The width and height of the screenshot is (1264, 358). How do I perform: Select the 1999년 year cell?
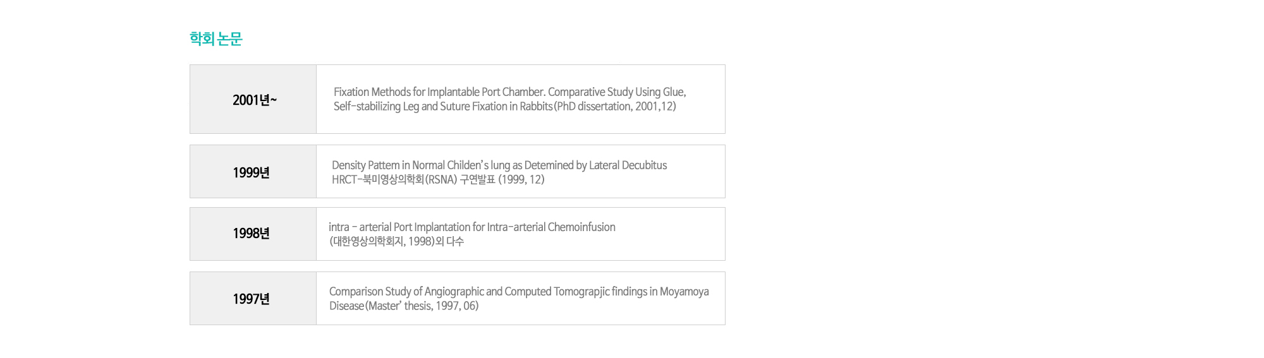point(253,172)
